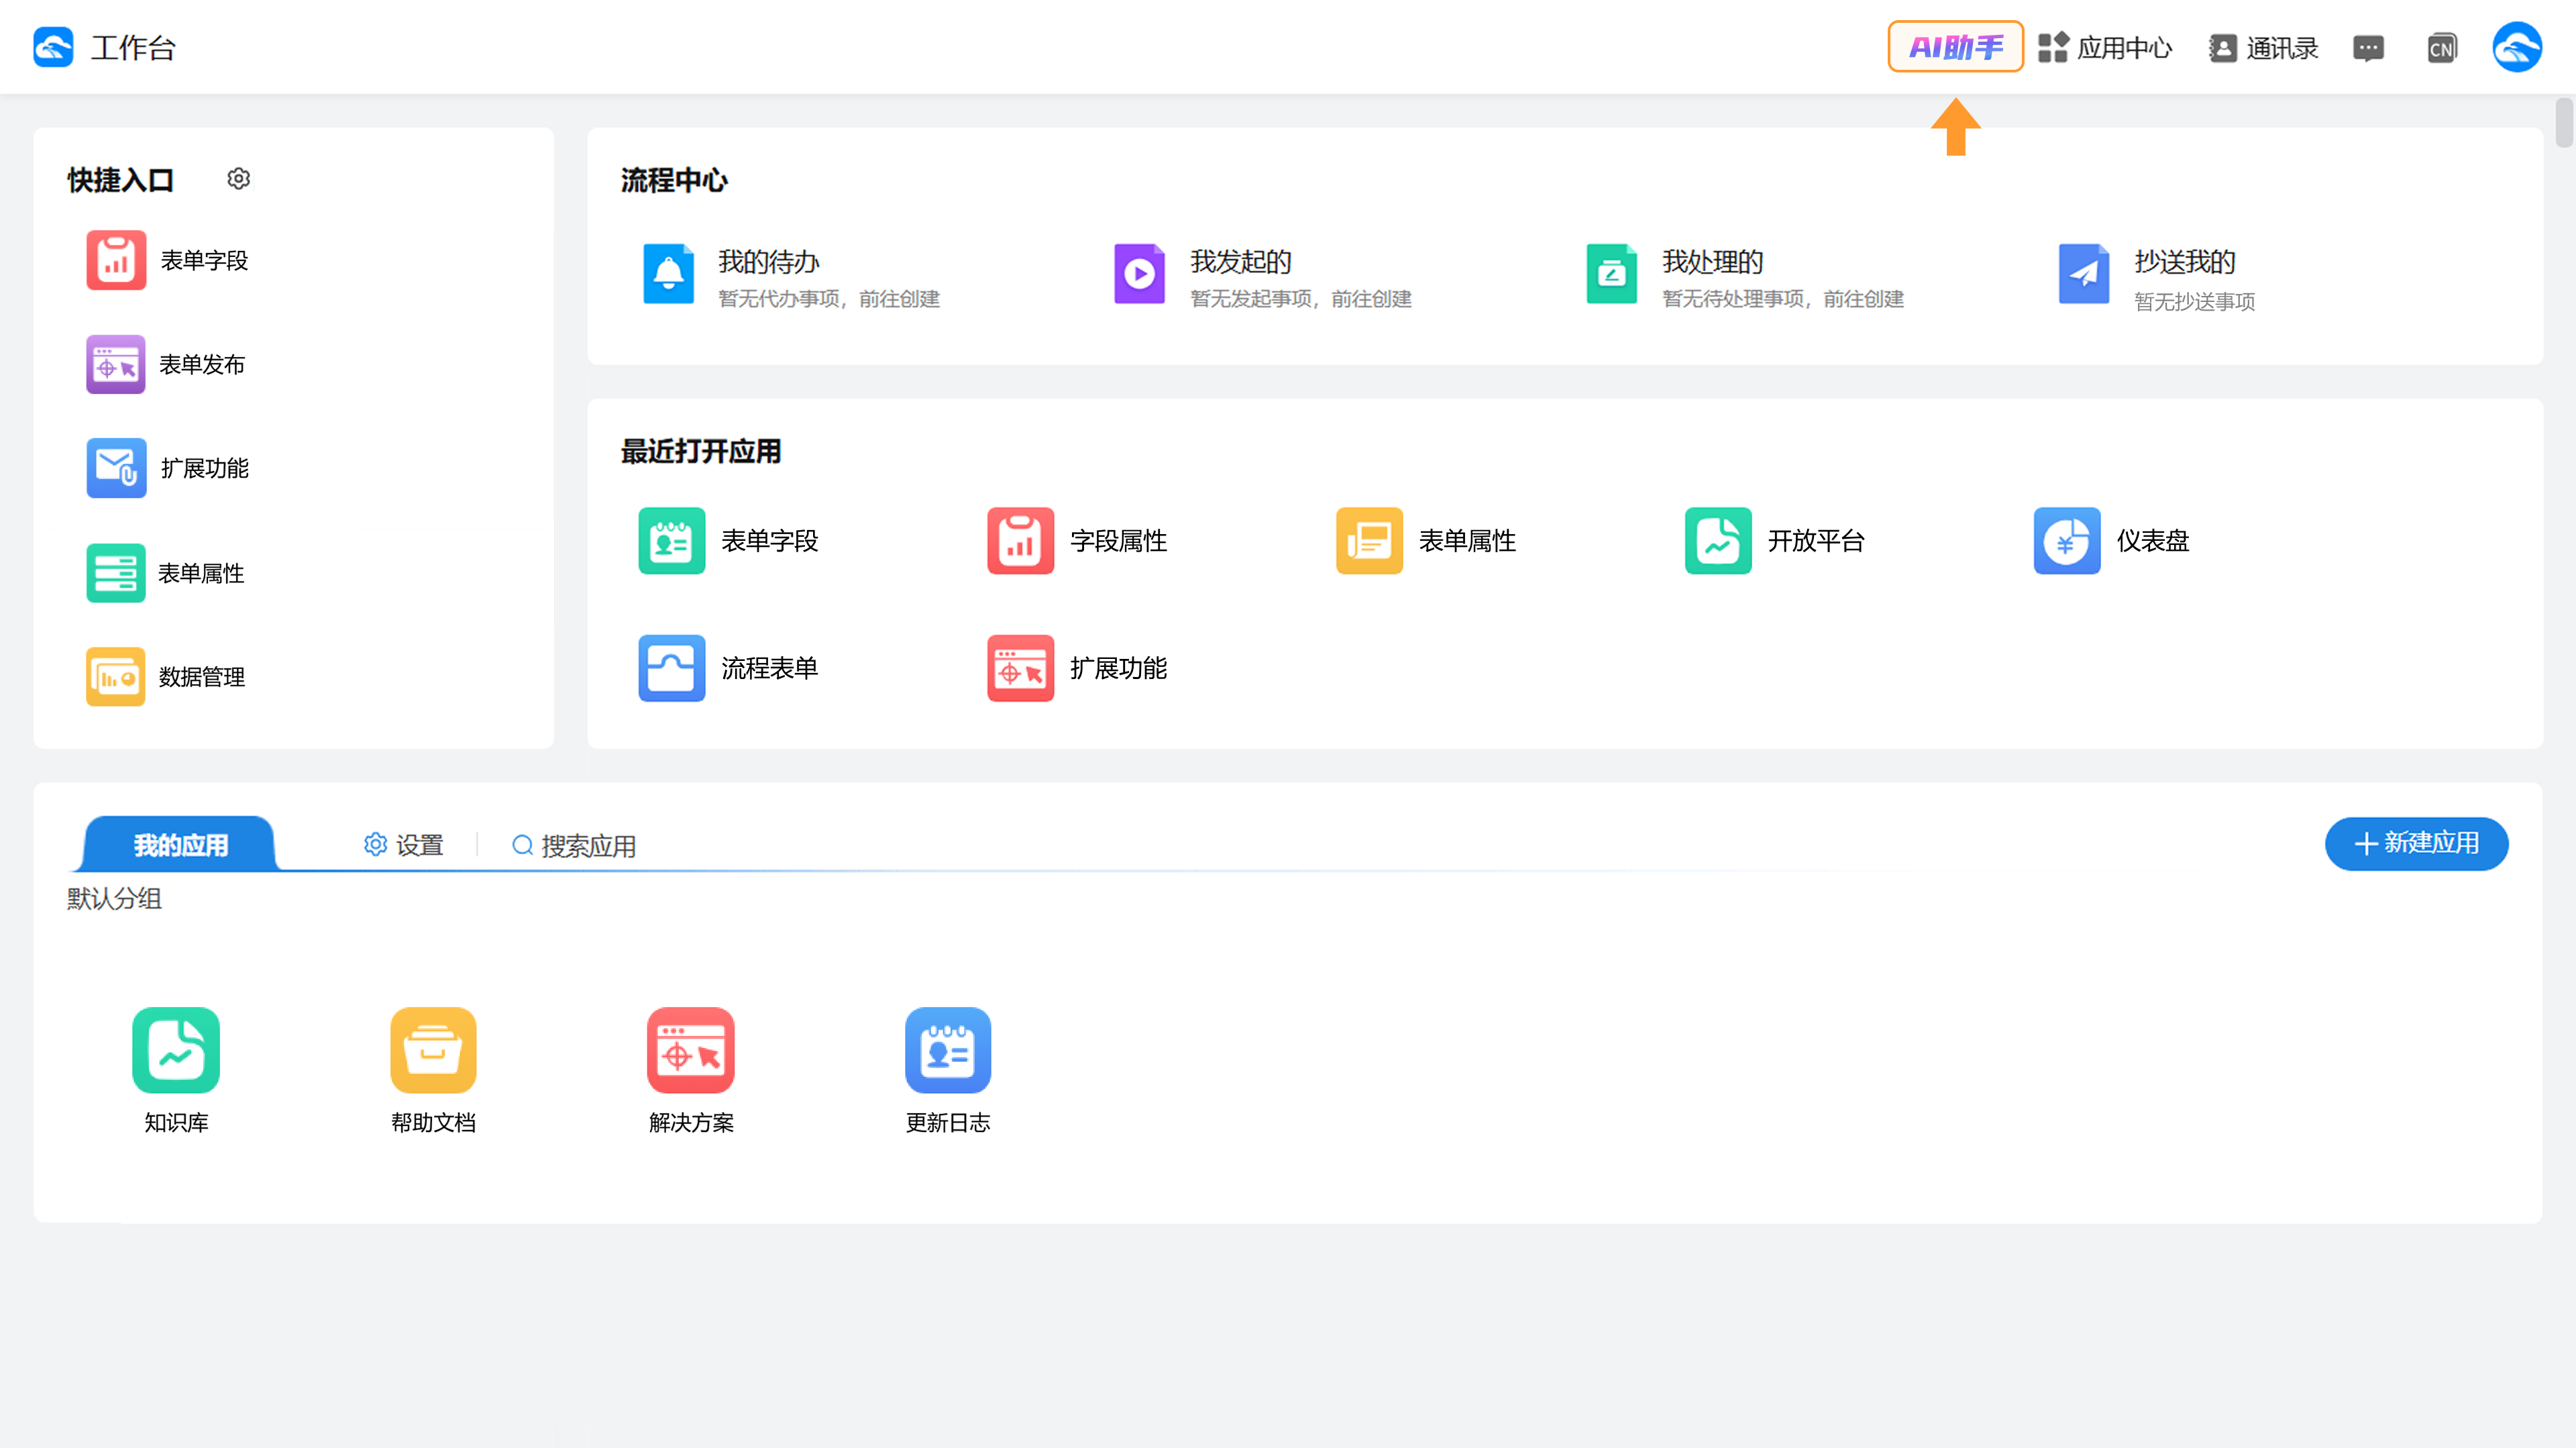2576x1448 pixels.
Task: Open 表单属性 green icon in 快捷入口
Action: click(x=116, y=573)
